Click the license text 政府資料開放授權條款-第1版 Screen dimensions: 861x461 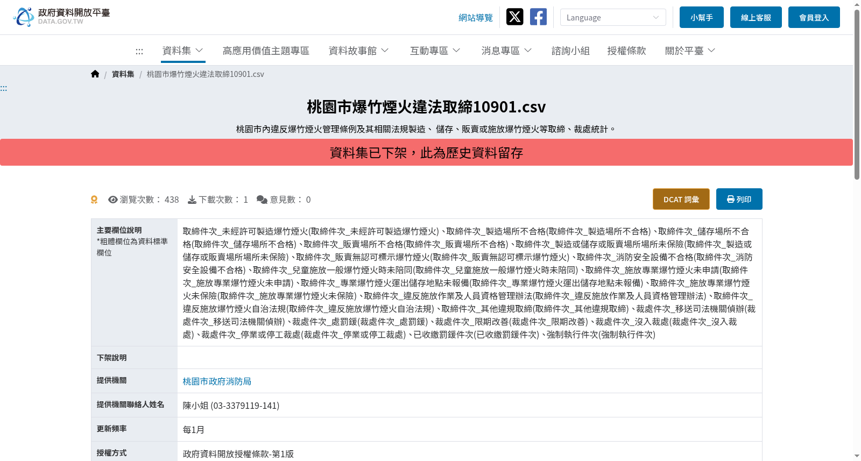pyautogui.click(x=238, y=454)
